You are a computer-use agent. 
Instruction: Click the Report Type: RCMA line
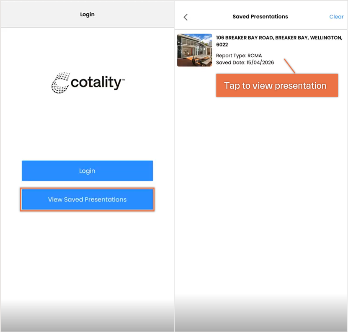pos(239,56)
